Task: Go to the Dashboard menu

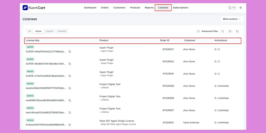Action: (90, 8)
